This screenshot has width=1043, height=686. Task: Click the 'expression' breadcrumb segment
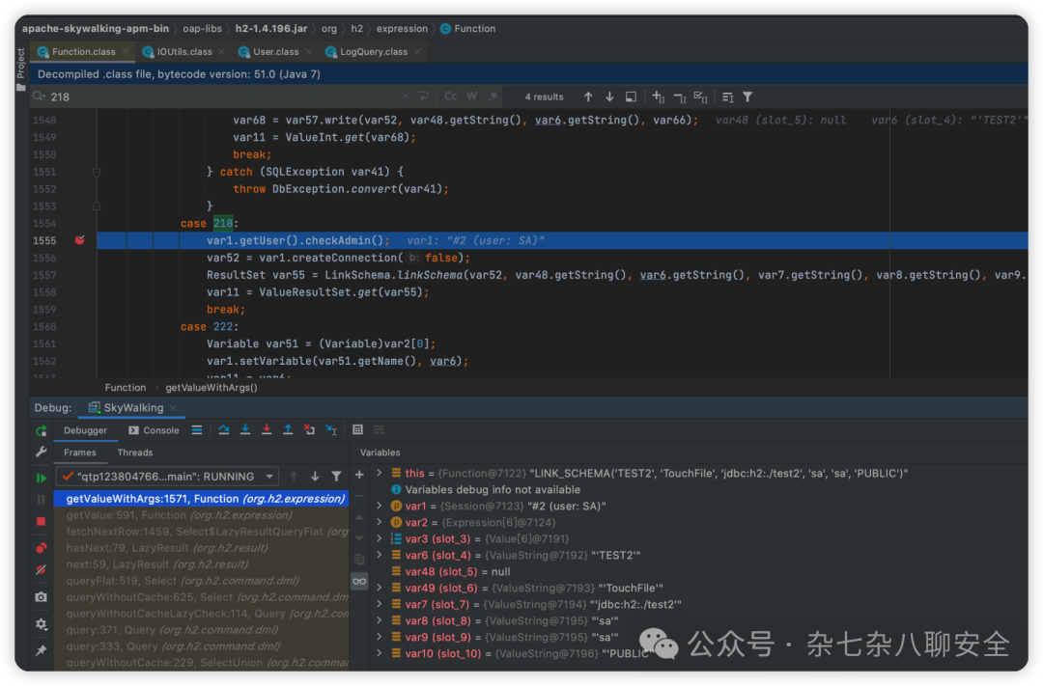pos(402,29)
